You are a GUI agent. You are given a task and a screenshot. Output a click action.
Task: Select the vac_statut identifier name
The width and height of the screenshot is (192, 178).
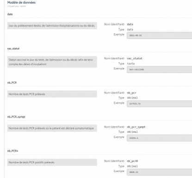pyautogui.click(x=135, y=58)
